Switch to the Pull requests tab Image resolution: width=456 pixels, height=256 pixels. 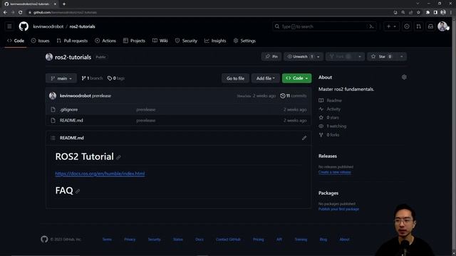pyautogui.click(x=72, y=41)
